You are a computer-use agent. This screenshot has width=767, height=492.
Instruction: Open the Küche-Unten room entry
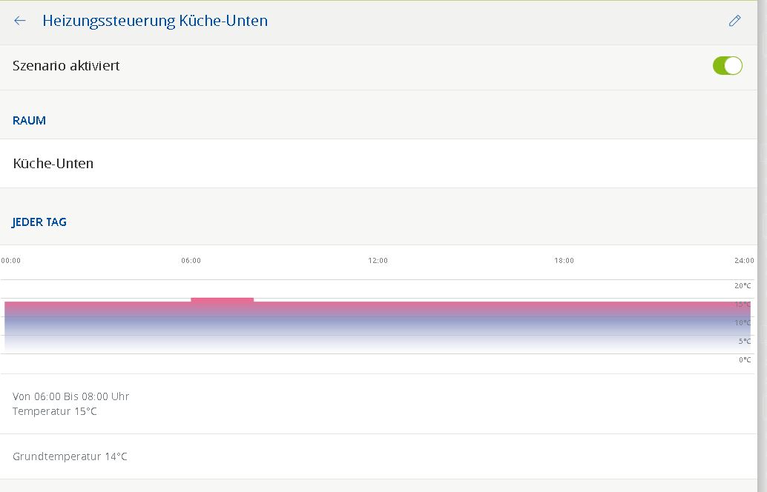pyautogui.click(x=53, y=164)
